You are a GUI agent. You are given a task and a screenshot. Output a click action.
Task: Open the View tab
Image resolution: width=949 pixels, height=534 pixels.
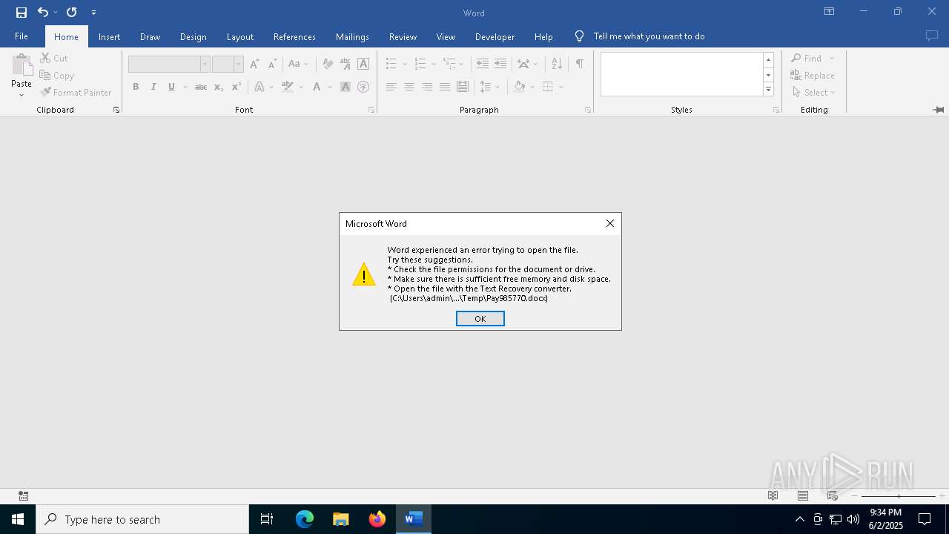click(x=446, y=36)
